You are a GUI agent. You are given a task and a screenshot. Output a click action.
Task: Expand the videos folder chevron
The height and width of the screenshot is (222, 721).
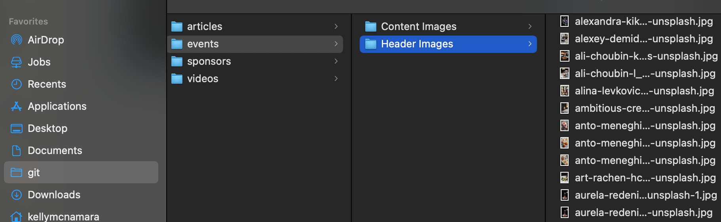coord(336,79)
